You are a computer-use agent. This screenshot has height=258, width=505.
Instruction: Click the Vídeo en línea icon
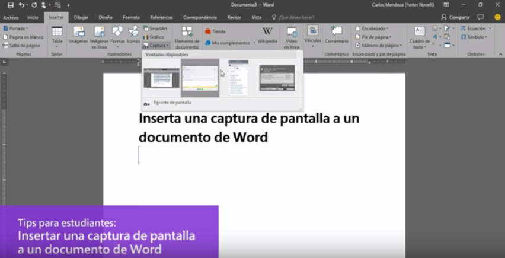[x=291, y=36]
